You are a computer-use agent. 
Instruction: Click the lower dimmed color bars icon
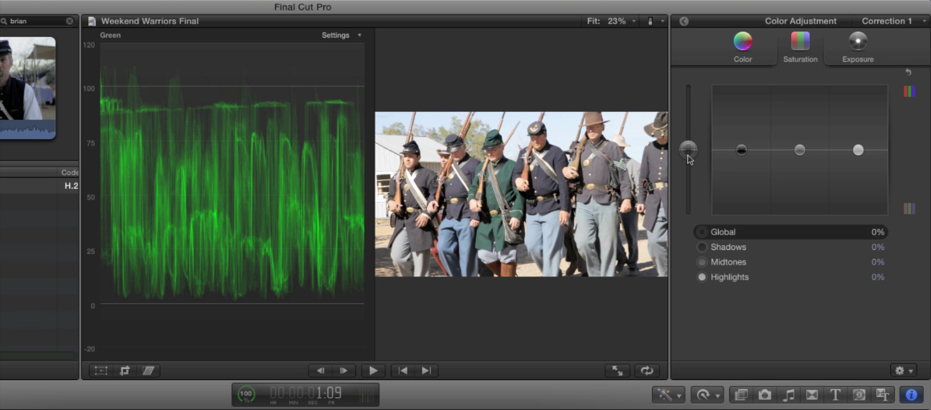pyautogui.click(x=909, y=208)
